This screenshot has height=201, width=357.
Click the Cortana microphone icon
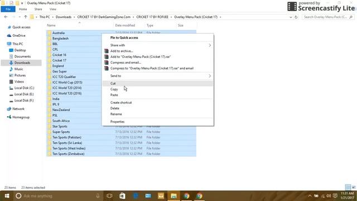[x=98, y=196]
